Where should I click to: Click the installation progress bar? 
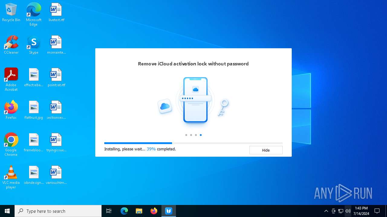(193, 143)
